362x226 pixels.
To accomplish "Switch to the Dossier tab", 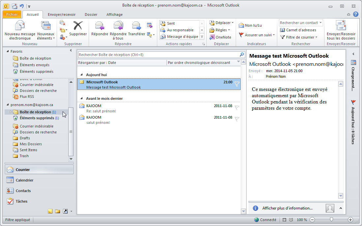I will 91,14.
